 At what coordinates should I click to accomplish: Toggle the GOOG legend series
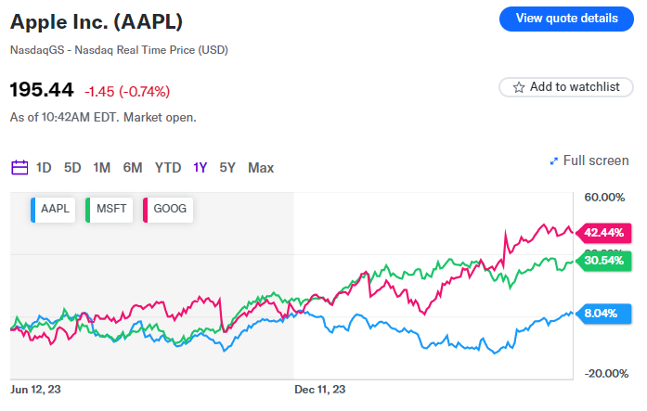tap(167, 210)
